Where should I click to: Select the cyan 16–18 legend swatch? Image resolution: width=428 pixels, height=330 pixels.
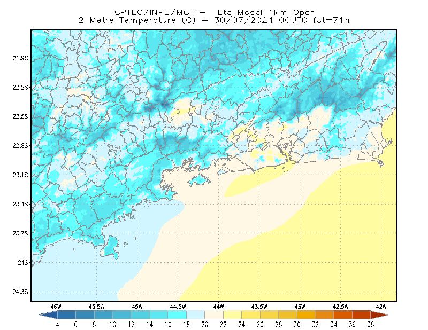click(177, 315)
